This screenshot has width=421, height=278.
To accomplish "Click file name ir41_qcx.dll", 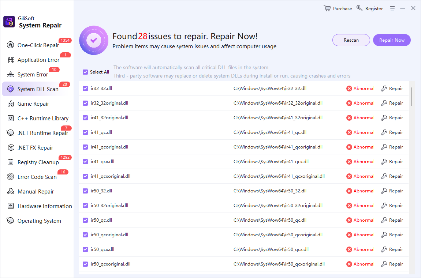I will 102,162.
